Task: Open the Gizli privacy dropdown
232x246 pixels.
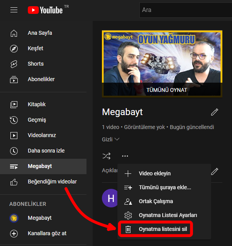Action: 111,139
